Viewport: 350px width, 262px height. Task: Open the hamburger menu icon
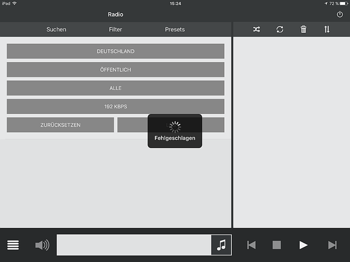13,245
